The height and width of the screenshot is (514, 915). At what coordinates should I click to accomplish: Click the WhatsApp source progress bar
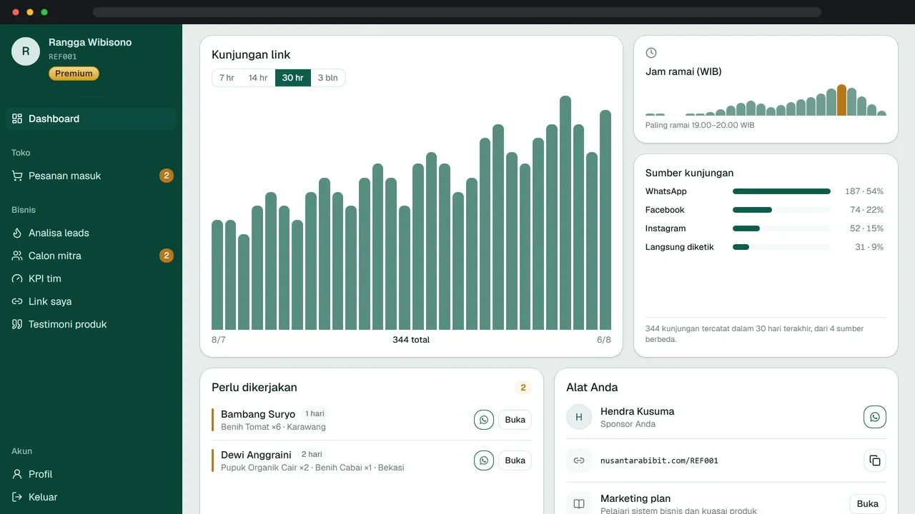click(781, 191)
